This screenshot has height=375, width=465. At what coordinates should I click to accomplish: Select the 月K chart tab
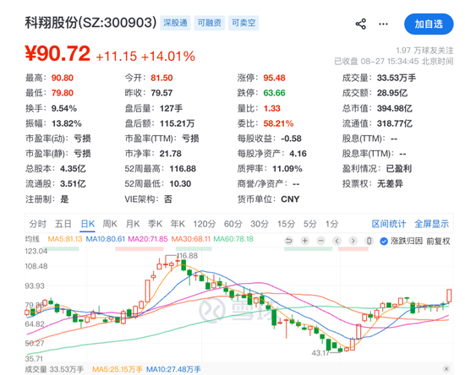pos(133,224)
